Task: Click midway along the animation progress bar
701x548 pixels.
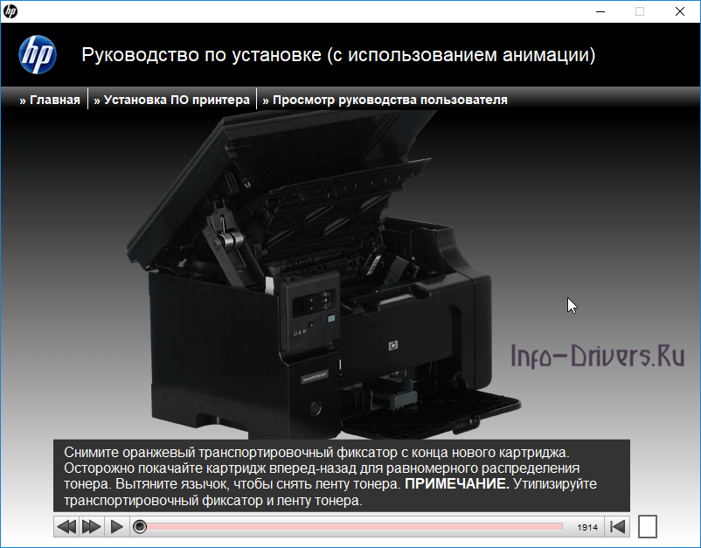Action: click(x=350, y=526)
